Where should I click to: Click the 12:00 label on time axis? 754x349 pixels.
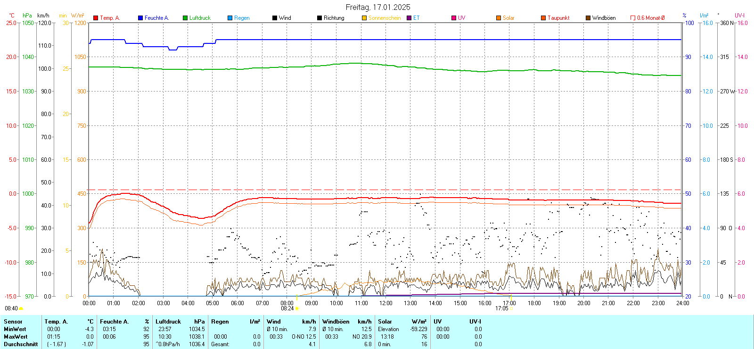[x=385, y=303]
